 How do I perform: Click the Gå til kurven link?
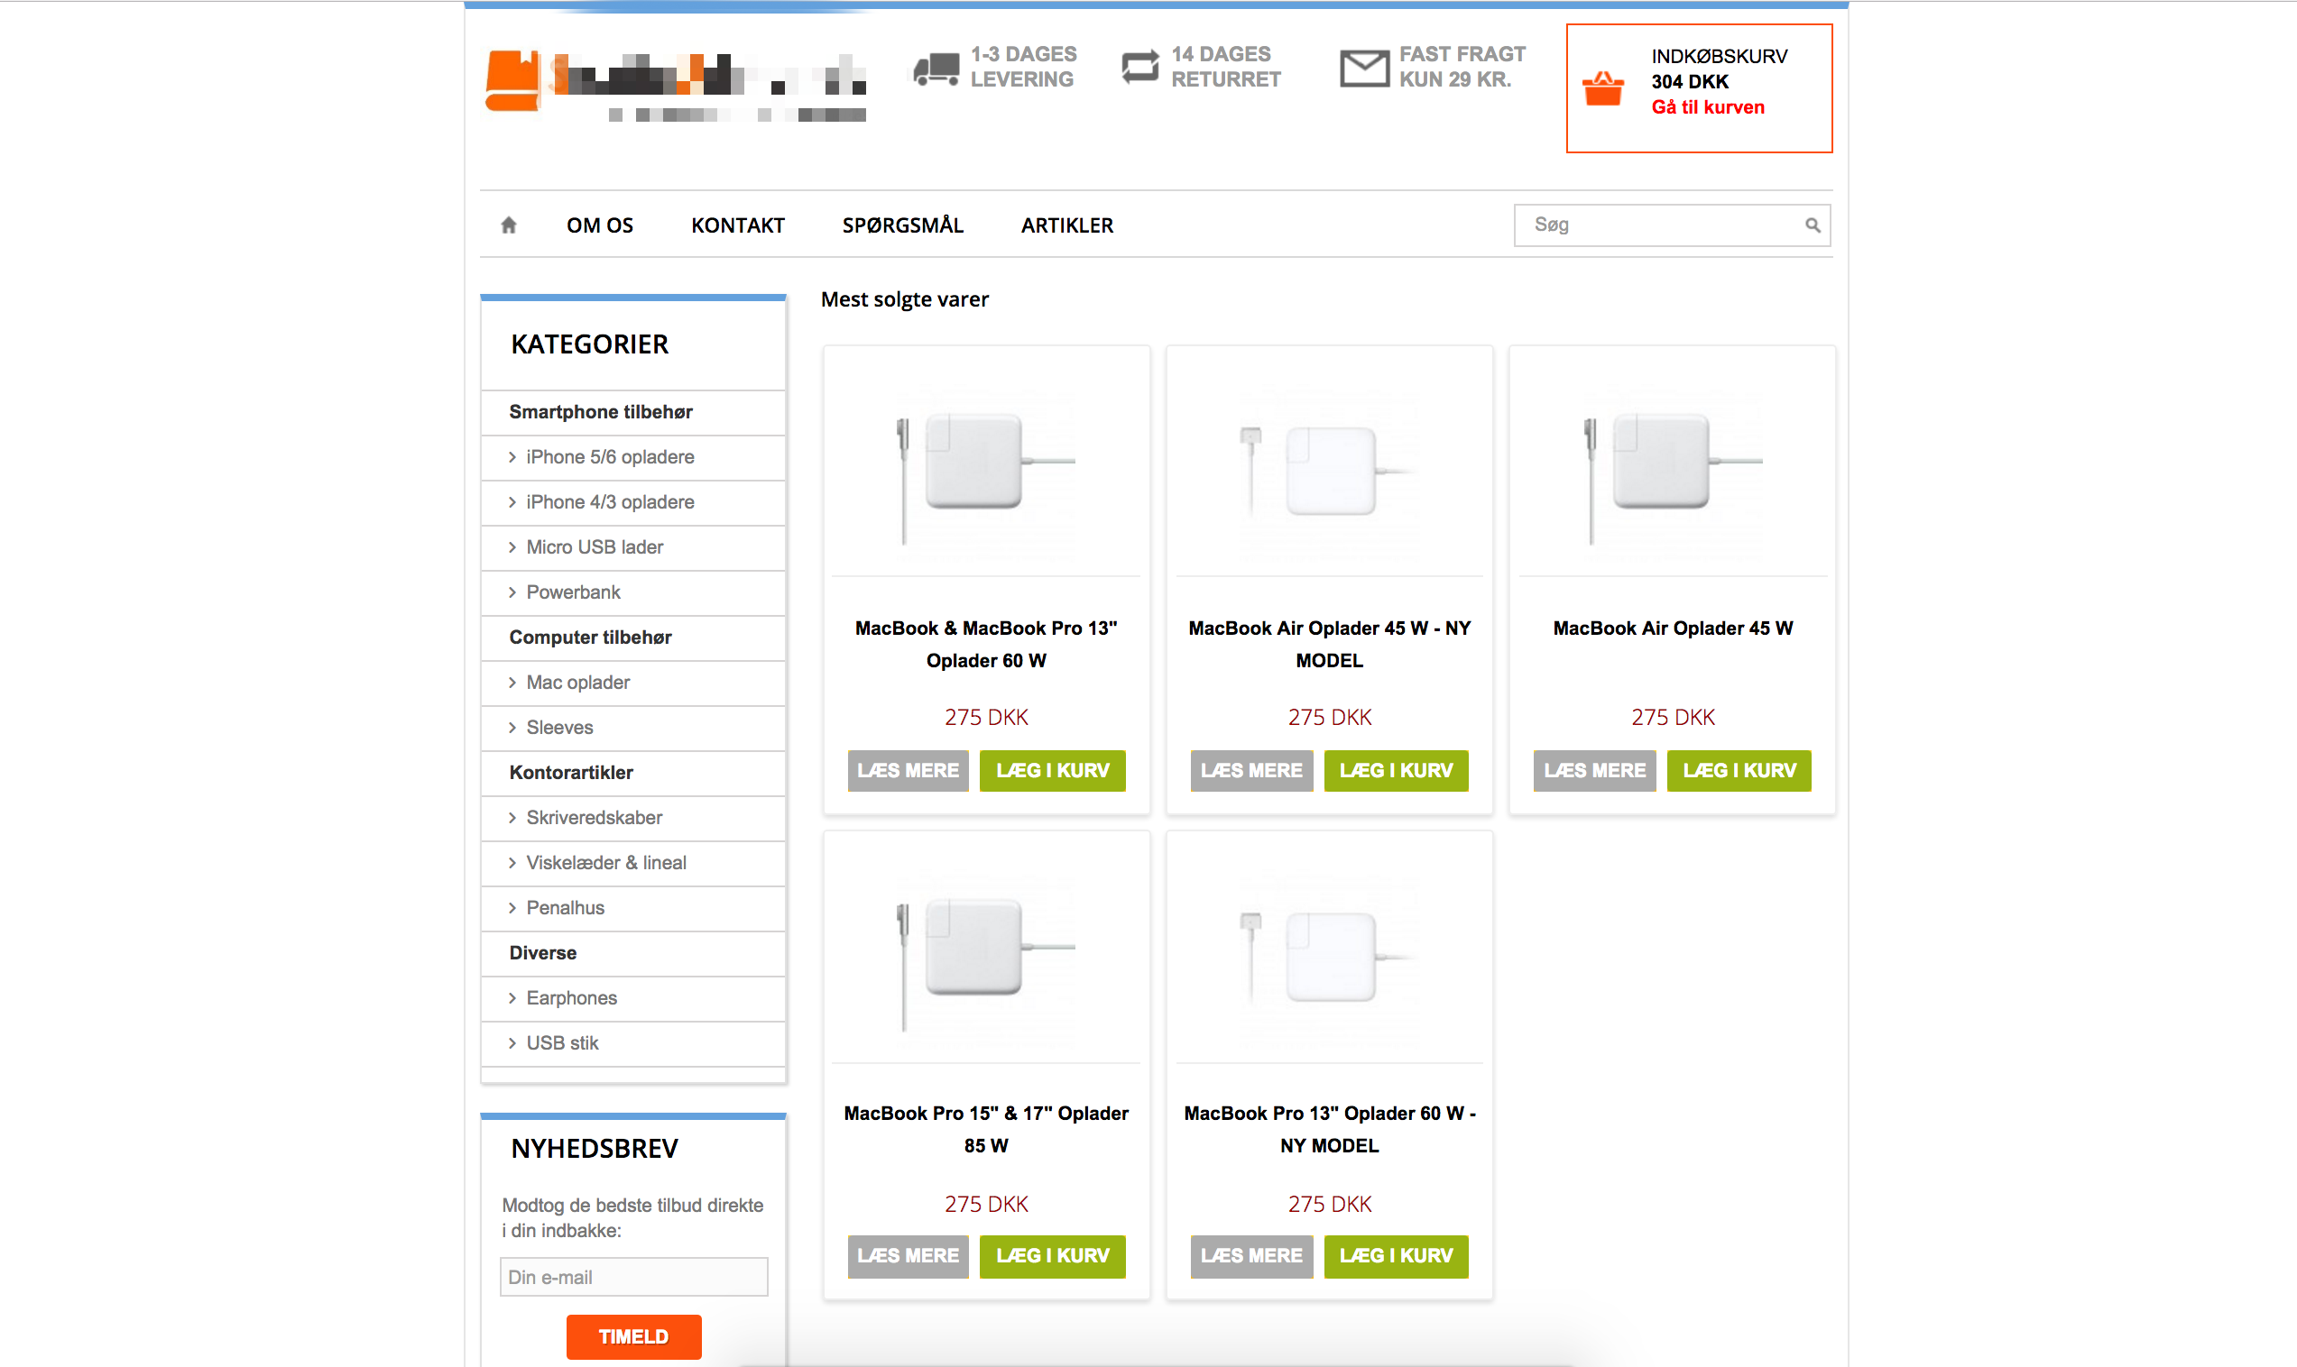coord(1706,107)
